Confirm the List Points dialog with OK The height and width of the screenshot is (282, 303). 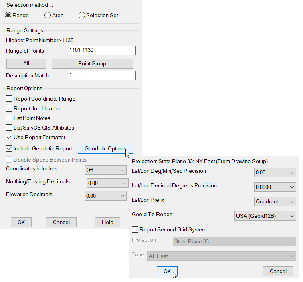click(x=21, y=222)
